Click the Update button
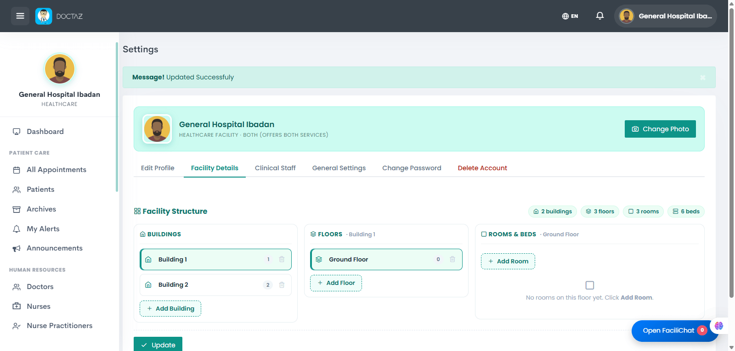Image resolution: width=735 pixels, height=351 pixels. click(158, 345)
